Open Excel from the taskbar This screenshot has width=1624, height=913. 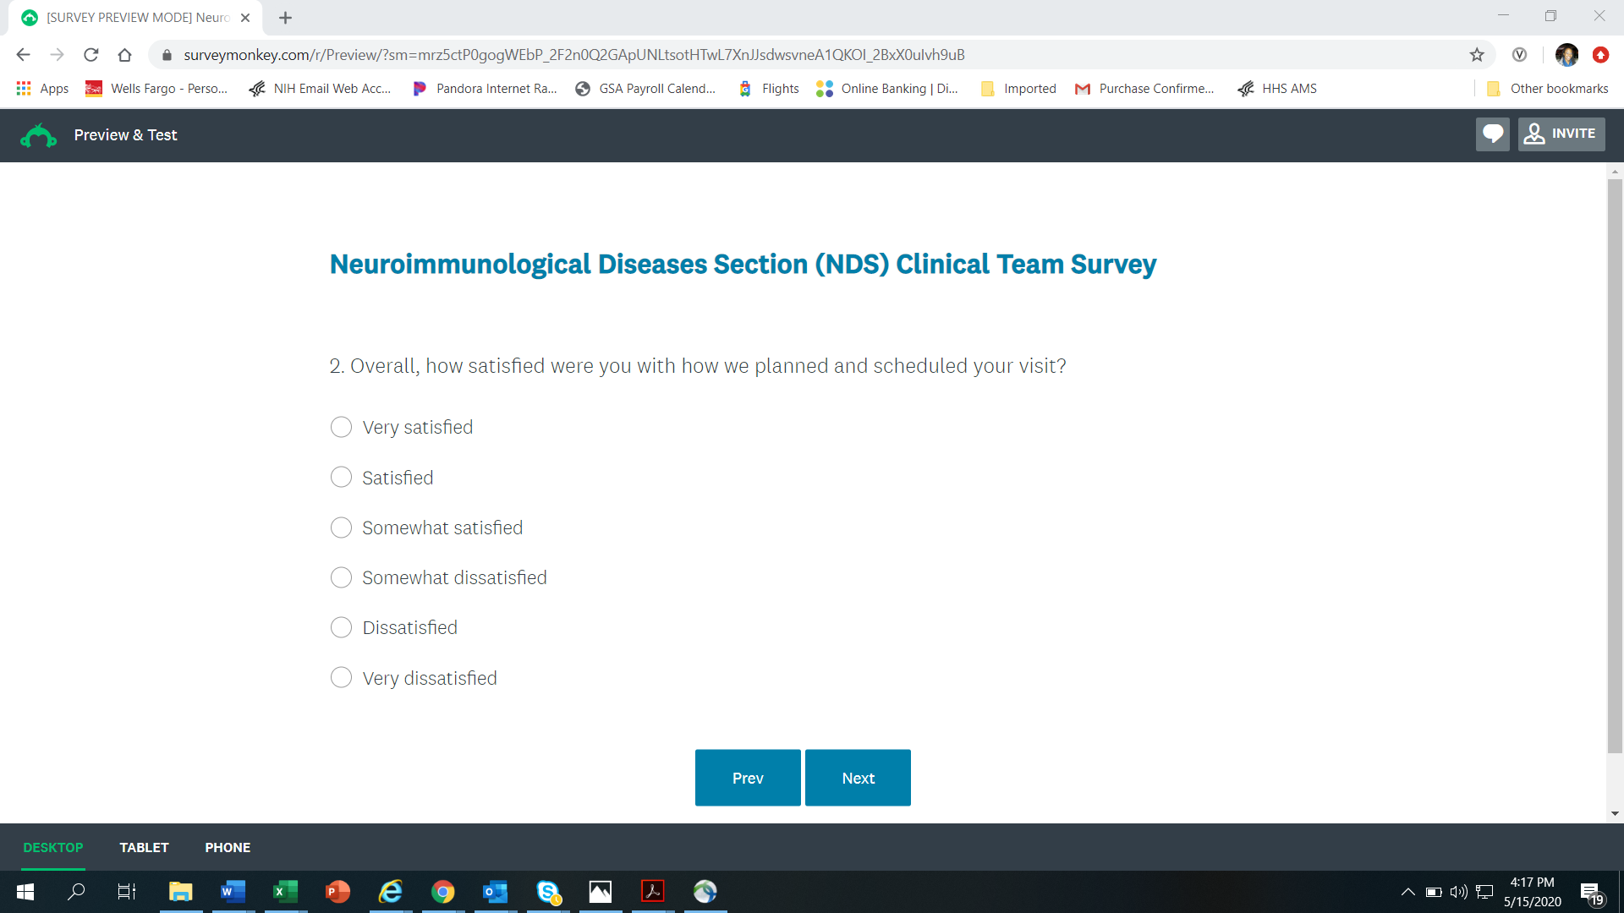click(285, 892)
